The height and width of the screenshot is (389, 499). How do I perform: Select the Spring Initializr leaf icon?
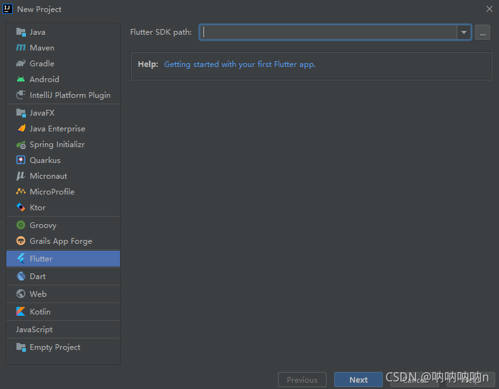click(21, 145)
